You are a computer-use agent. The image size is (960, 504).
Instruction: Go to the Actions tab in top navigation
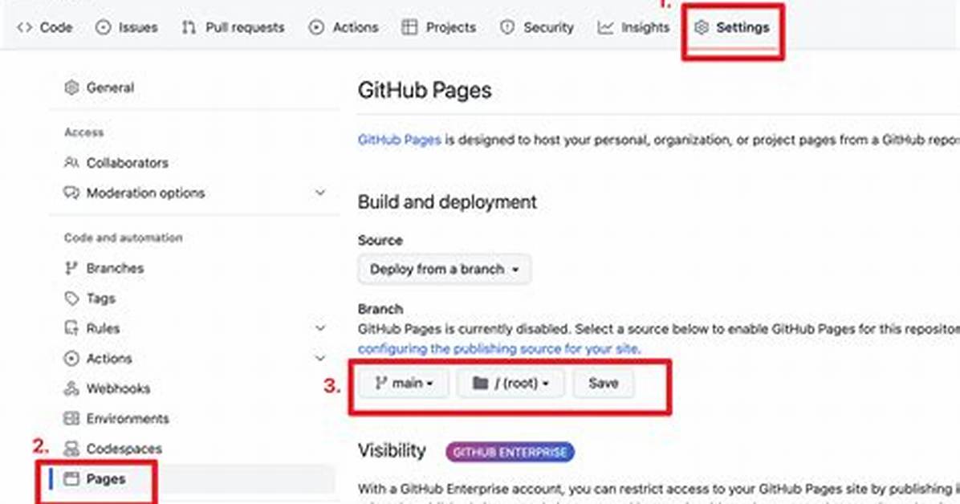pyautogui.click(x=344, y=27)
